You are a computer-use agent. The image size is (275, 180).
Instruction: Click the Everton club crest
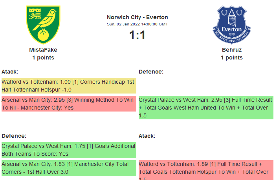(x=231, y=24)
